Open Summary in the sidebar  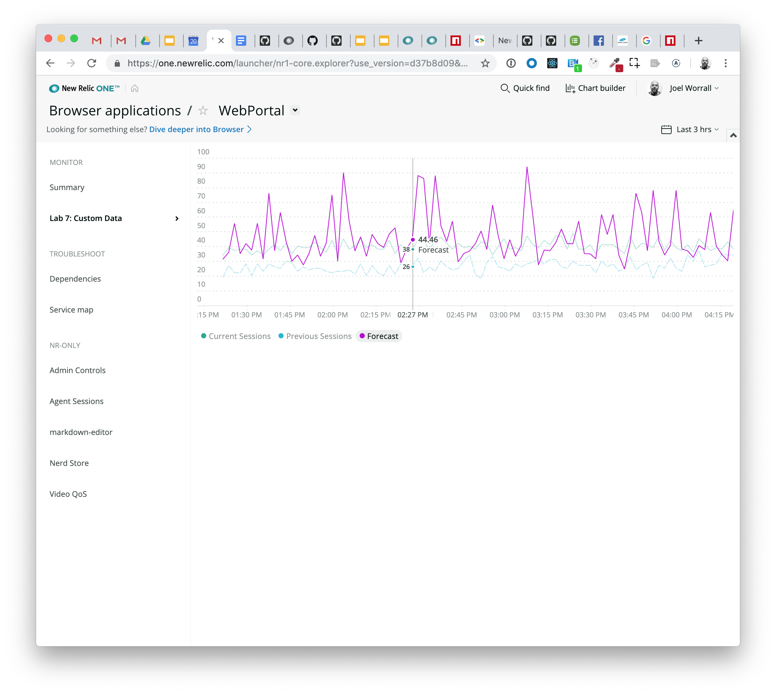(x=67, y=188)
